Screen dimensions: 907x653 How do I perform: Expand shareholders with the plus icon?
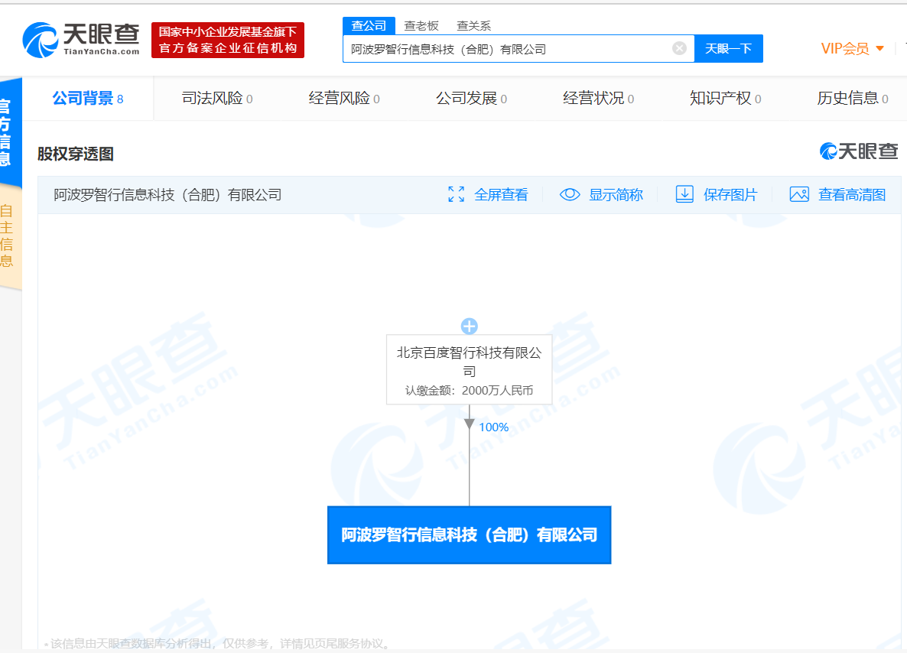click(469, 326)
